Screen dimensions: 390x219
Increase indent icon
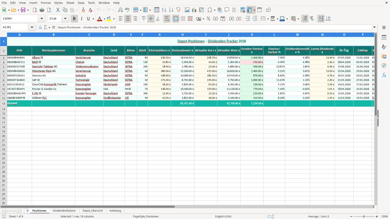pos(248,19)
